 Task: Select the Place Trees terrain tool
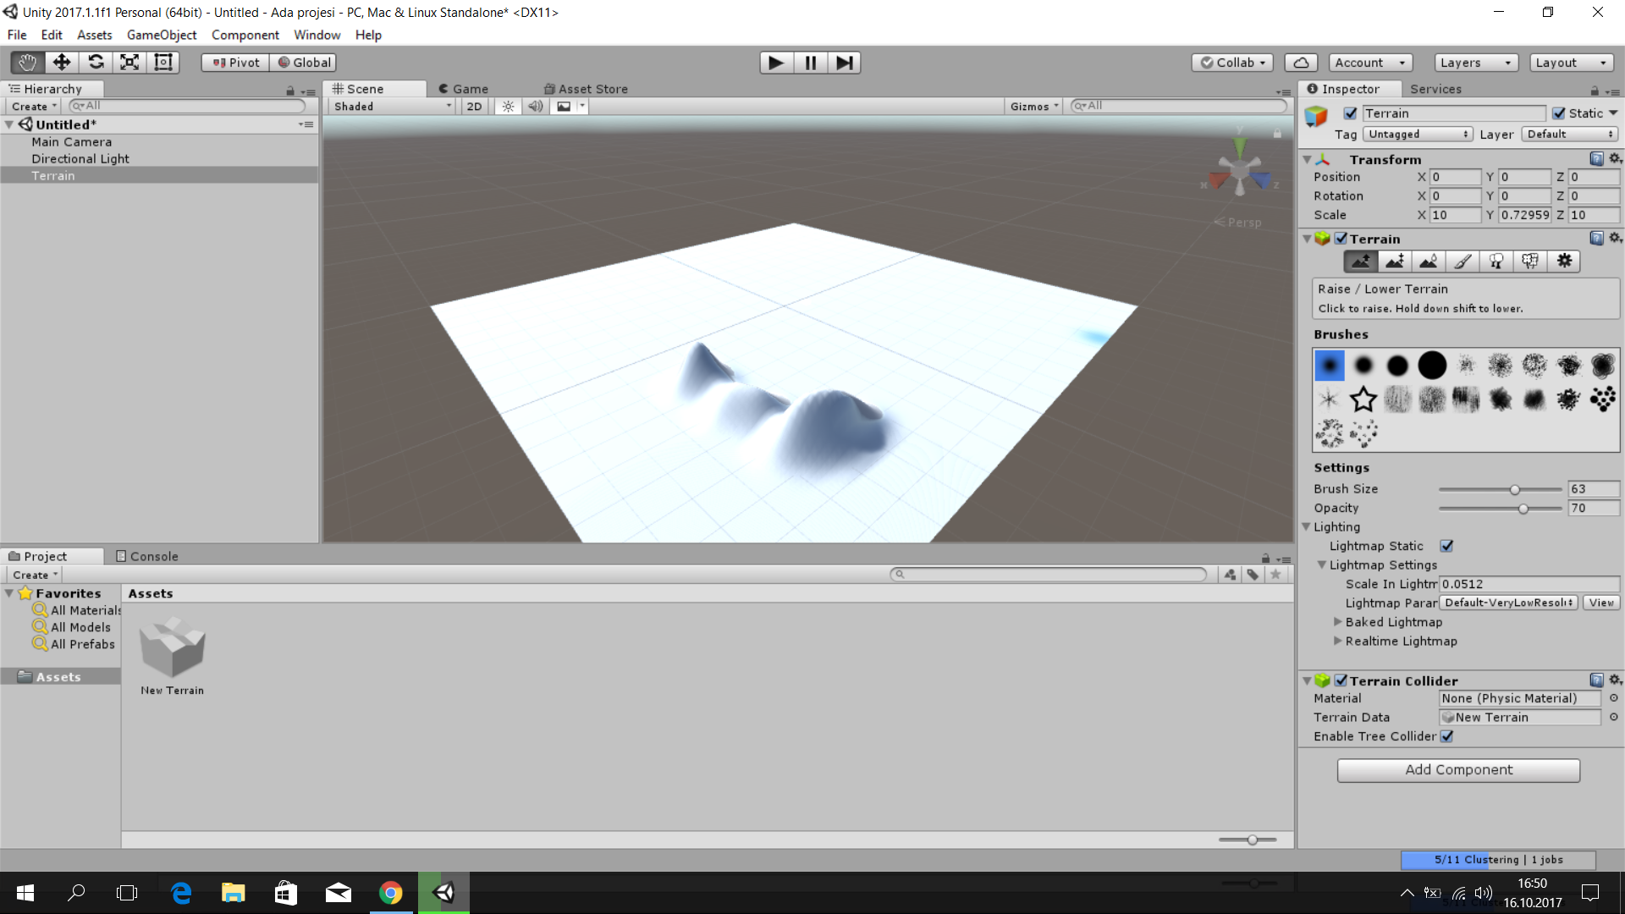click(1496, 262)
